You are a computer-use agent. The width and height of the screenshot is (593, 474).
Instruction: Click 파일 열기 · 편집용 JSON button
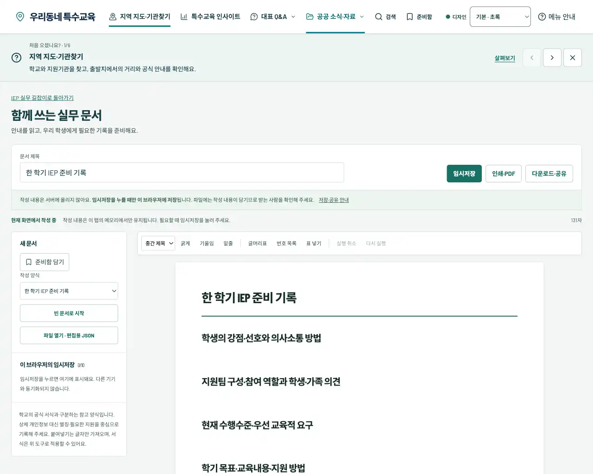click(x=69, y=336)
